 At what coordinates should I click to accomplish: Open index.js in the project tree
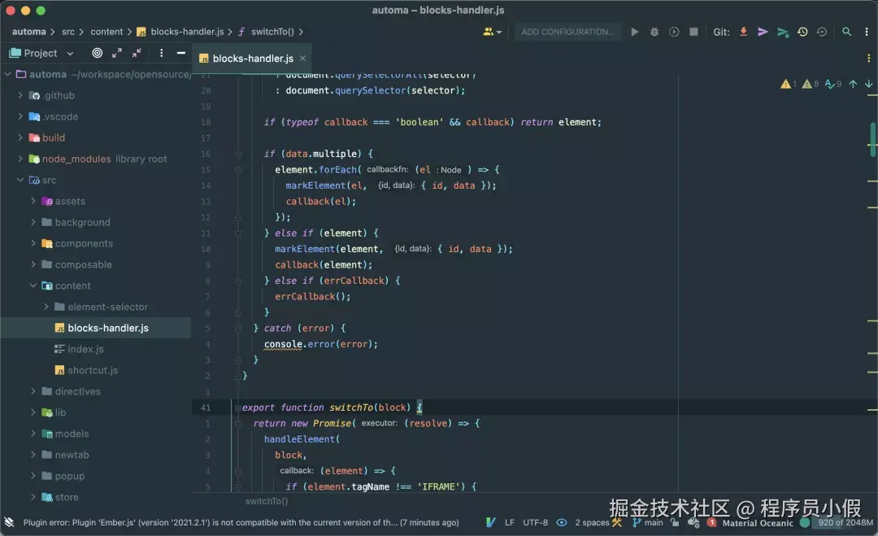pos(85,349)
